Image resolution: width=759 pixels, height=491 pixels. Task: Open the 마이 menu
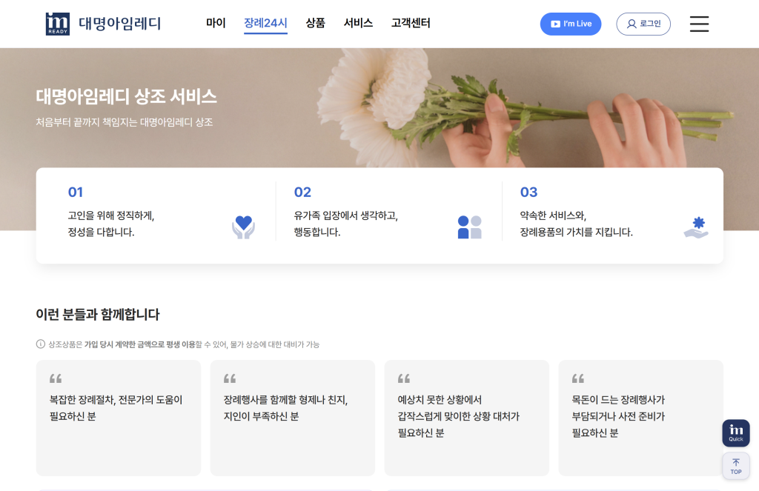216,24
